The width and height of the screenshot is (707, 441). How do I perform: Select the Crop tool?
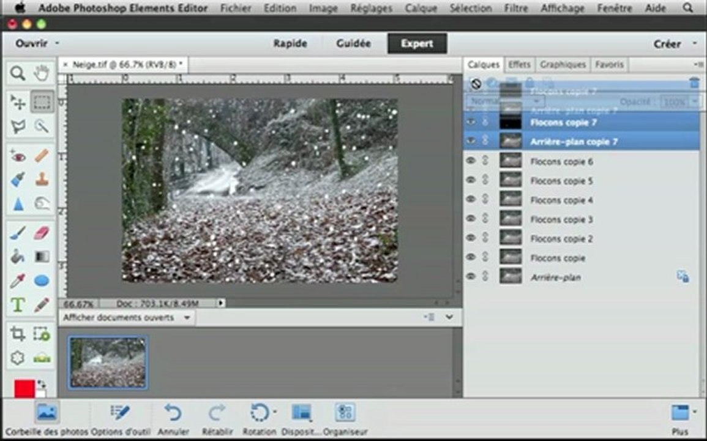click(x=18, y=334)
